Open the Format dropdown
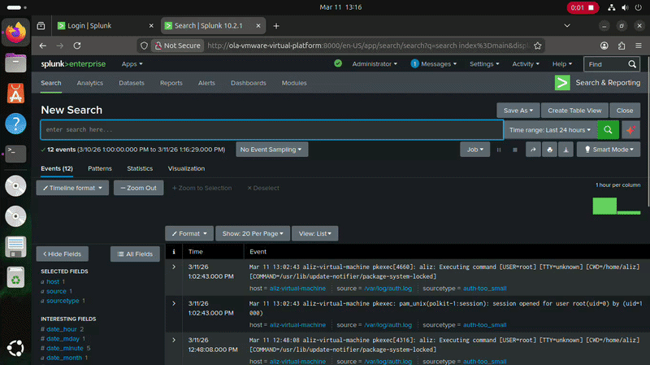This screenshot has height=365, width=650. (189, 233)
